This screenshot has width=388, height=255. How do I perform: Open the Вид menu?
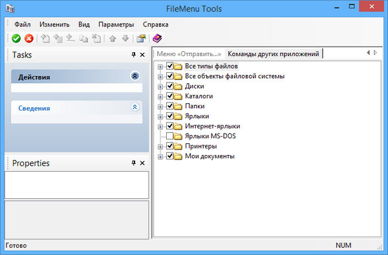pos(84,25)
